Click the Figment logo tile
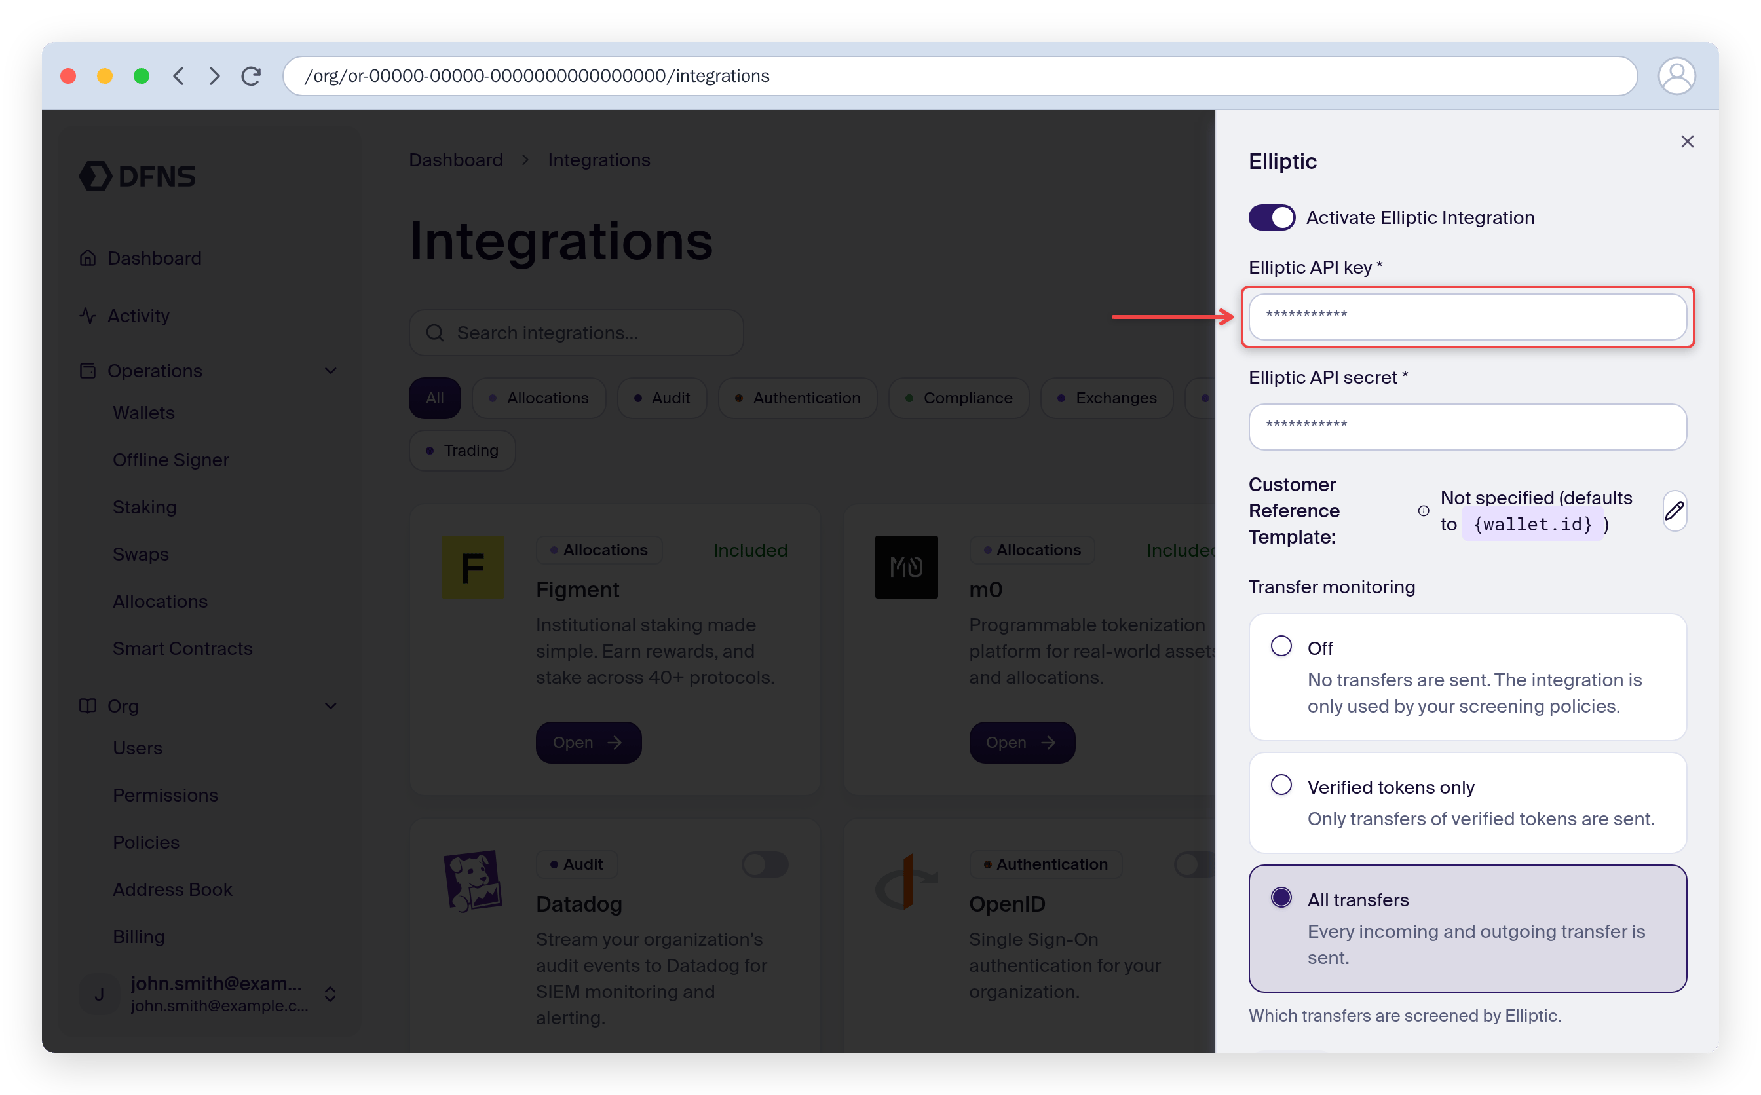Screen dimensions: 1761x1095 472,567
